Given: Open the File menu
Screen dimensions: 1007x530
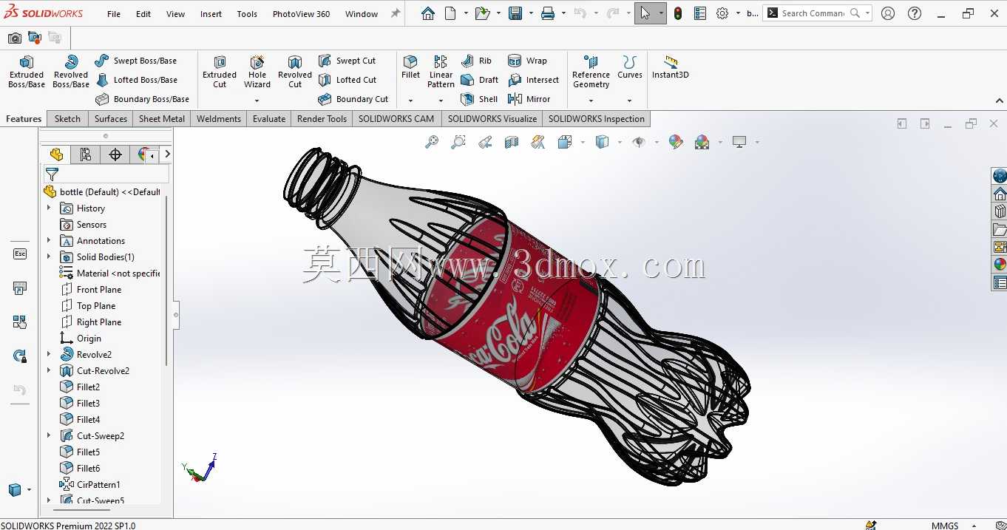Looking at the screenshot, I should coord(114,13).
